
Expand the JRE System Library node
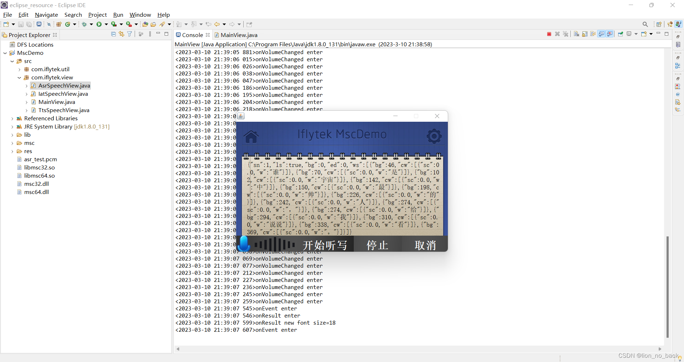(x=12, y=127)
